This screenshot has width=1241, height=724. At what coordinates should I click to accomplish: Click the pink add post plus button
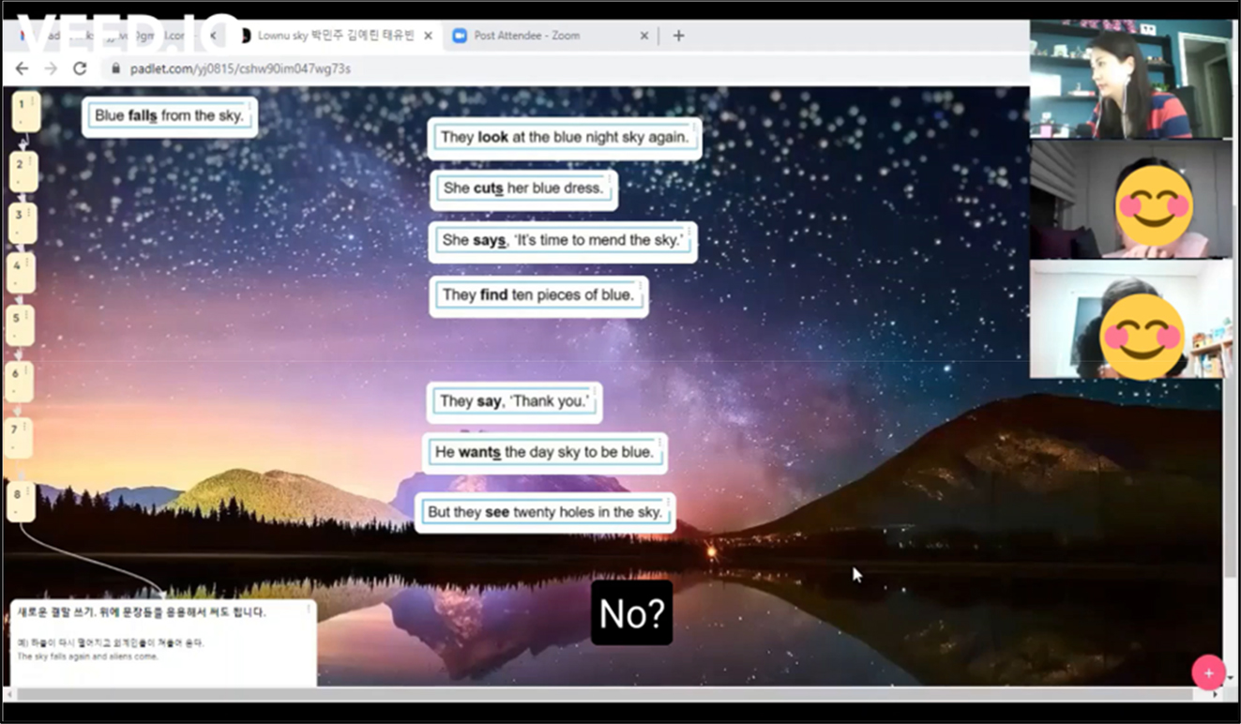[x=1208, y=673]
